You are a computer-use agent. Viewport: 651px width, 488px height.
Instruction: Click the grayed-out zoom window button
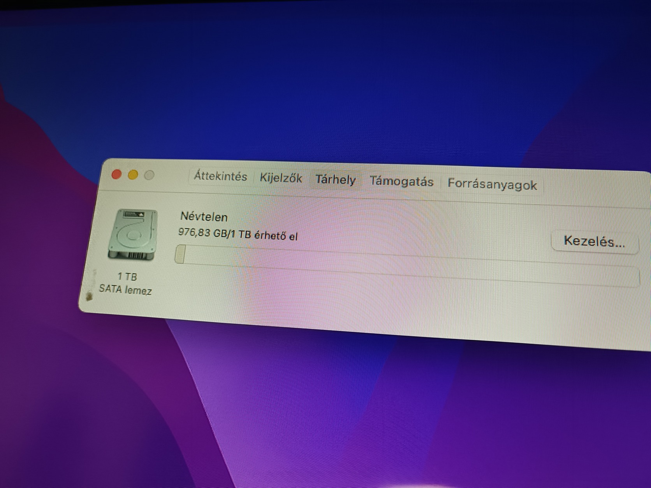149,176
